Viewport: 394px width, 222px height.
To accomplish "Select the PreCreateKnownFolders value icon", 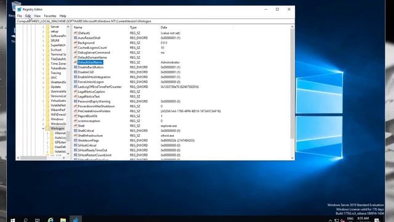I will click(x=75, y=111).
